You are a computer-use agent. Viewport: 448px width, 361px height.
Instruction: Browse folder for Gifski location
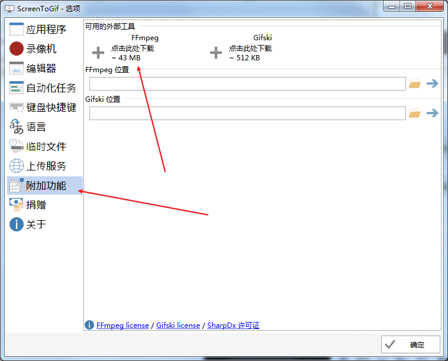tap(415, 113)
